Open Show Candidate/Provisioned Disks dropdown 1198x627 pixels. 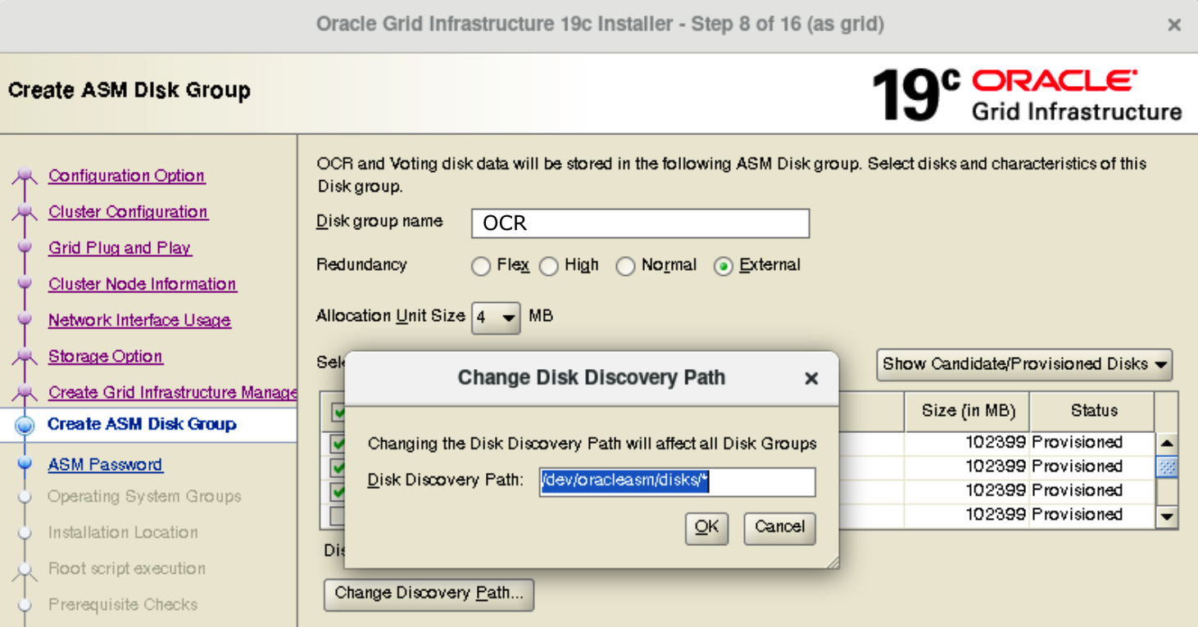pos(1024,365)
